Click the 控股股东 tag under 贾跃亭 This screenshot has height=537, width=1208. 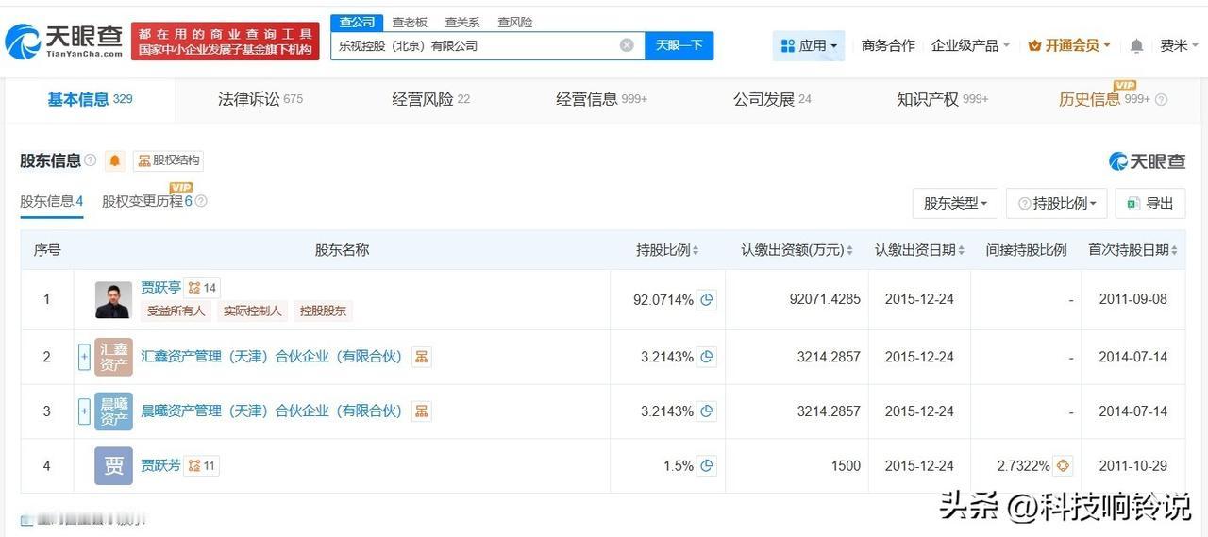(323, 310)
